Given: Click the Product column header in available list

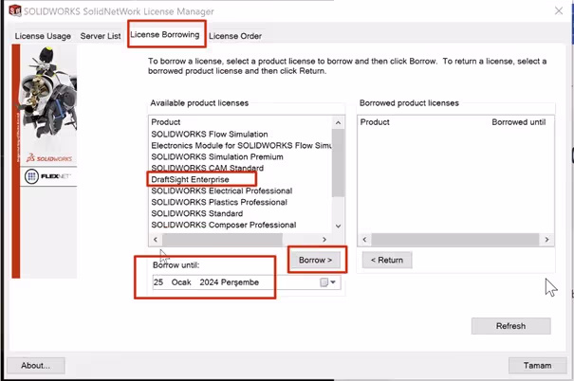Looking at the screenshot, I should (x=166, y=122).
